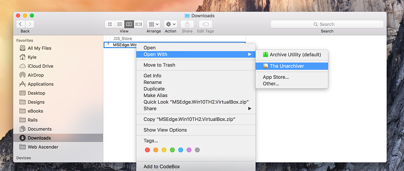Open the Share toolbar button

pyautogui.click(x=187, y=24)
